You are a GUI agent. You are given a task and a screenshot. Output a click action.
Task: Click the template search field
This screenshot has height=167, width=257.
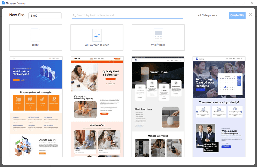coord(127,15)
